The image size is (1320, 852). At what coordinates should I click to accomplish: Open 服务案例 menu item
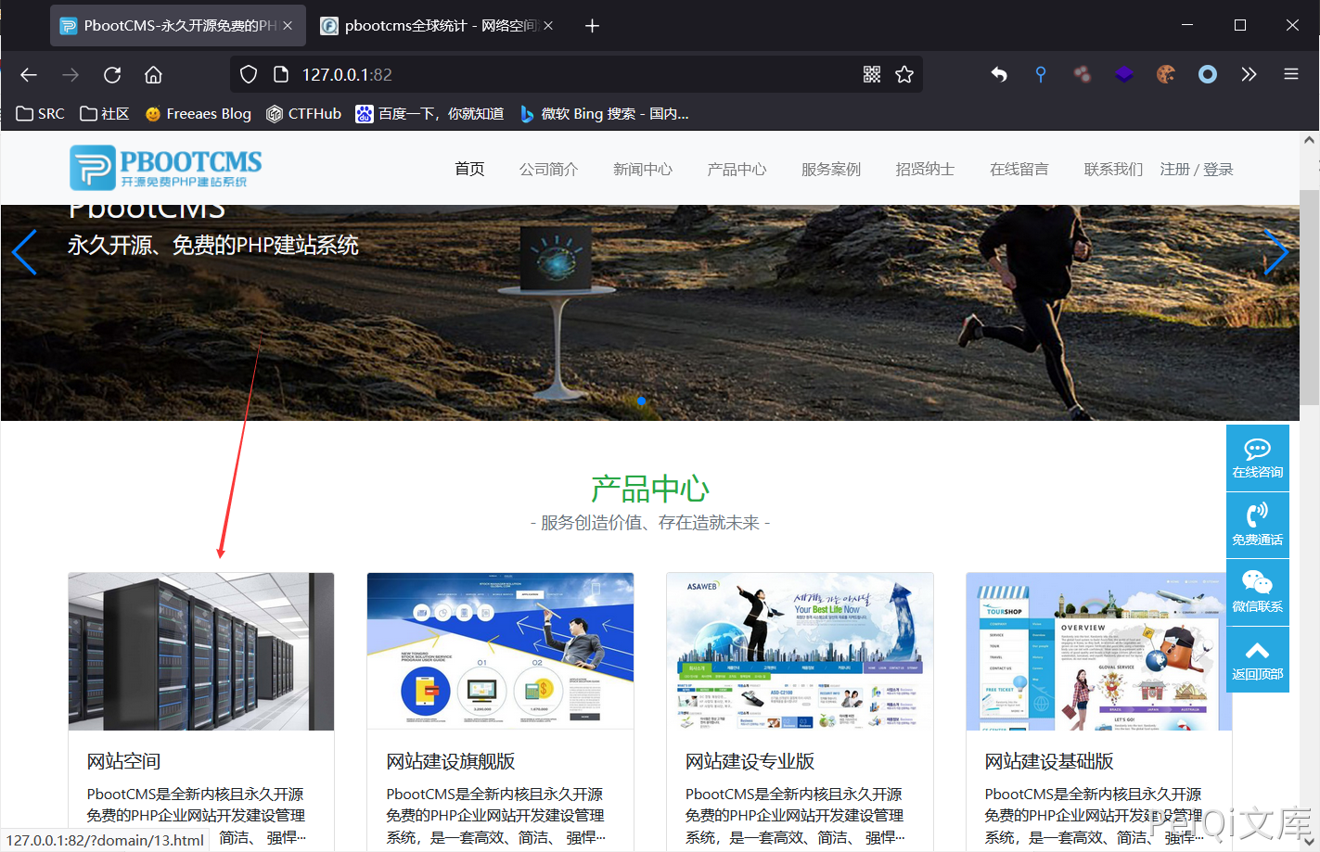(x=831, y=169)
